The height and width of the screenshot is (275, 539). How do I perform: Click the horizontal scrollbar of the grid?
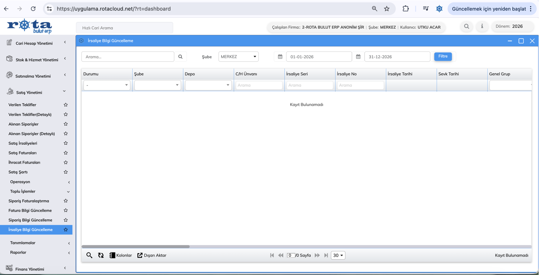[x=136, y=247]
